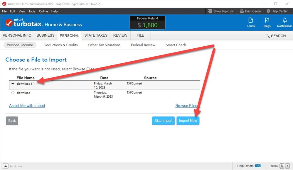Show Notifications via bell icon
Viewport: 293px width, 170px height.
pyautogui.click(x=284, y=22)
